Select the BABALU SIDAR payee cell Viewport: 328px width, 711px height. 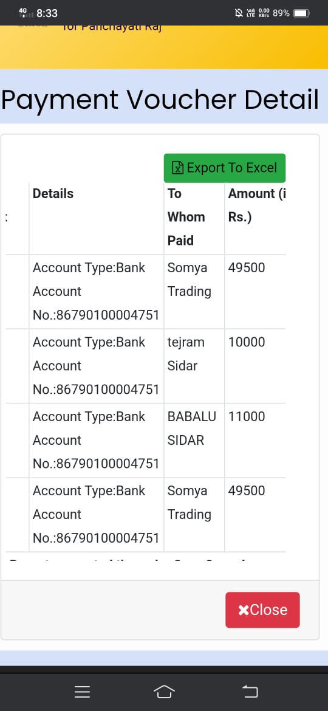click(194, 441)
